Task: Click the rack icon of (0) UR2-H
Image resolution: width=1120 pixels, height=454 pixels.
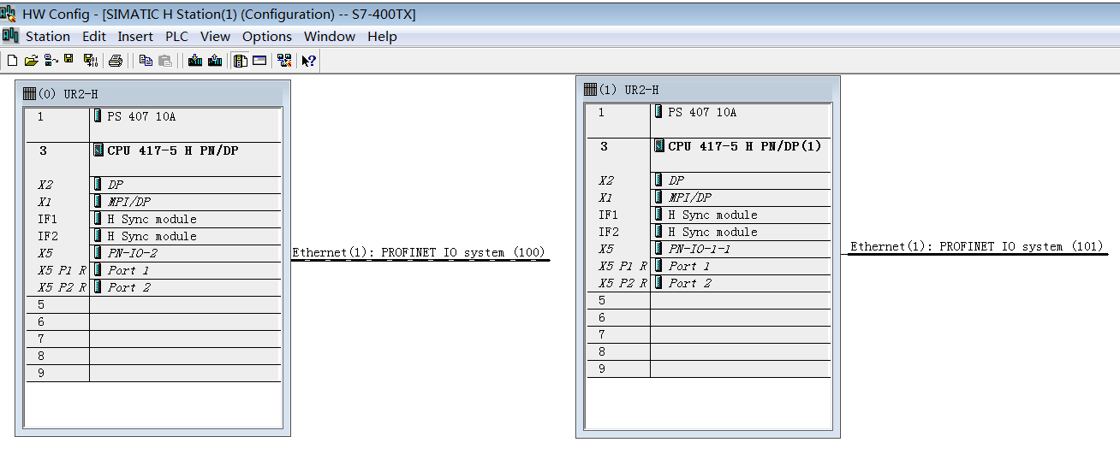Action: pos(30,94)
